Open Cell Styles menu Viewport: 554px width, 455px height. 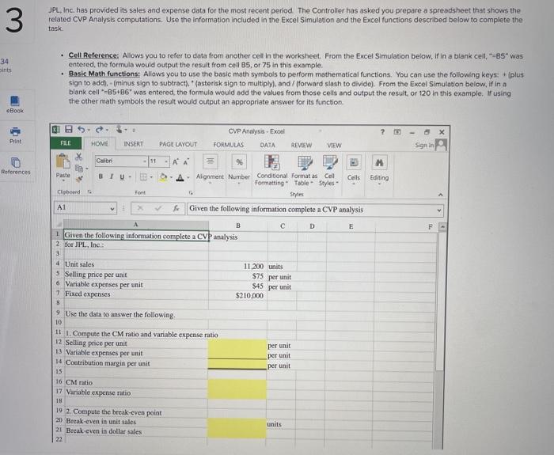(329, 170)
